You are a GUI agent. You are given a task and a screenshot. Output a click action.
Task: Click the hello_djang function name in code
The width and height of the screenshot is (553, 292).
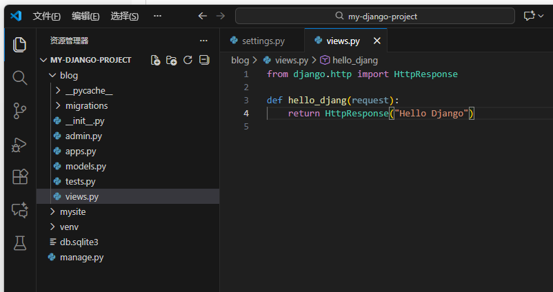click(317, 101)
